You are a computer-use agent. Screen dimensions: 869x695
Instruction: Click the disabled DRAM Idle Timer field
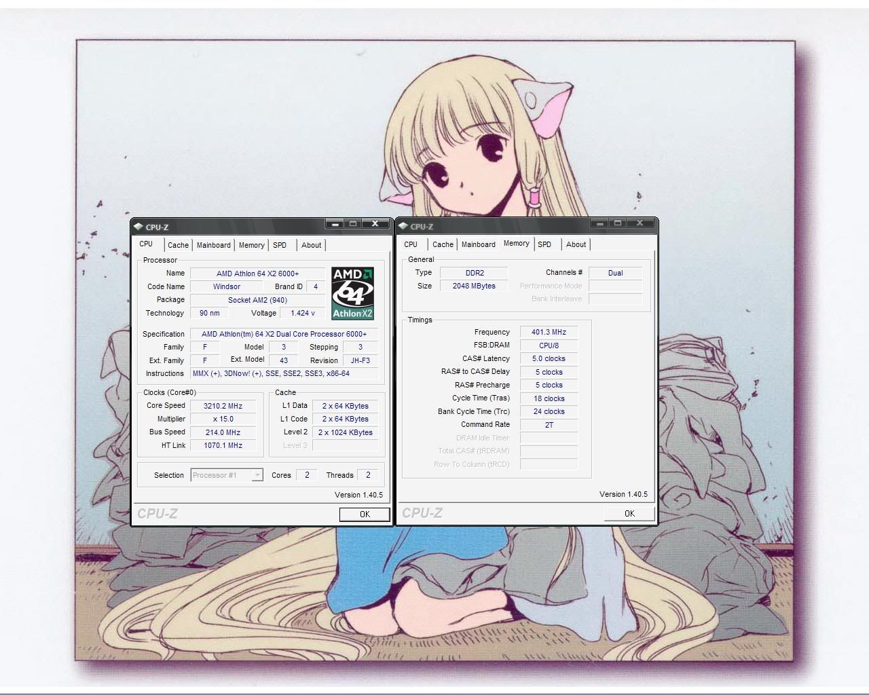[549, 438]
